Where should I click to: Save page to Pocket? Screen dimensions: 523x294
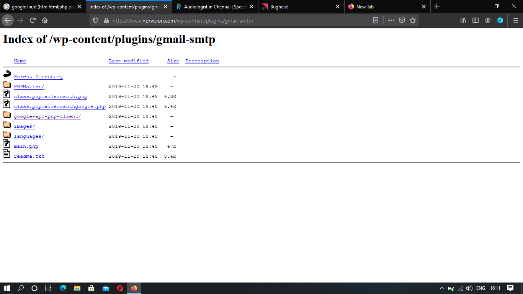point(402,21)
